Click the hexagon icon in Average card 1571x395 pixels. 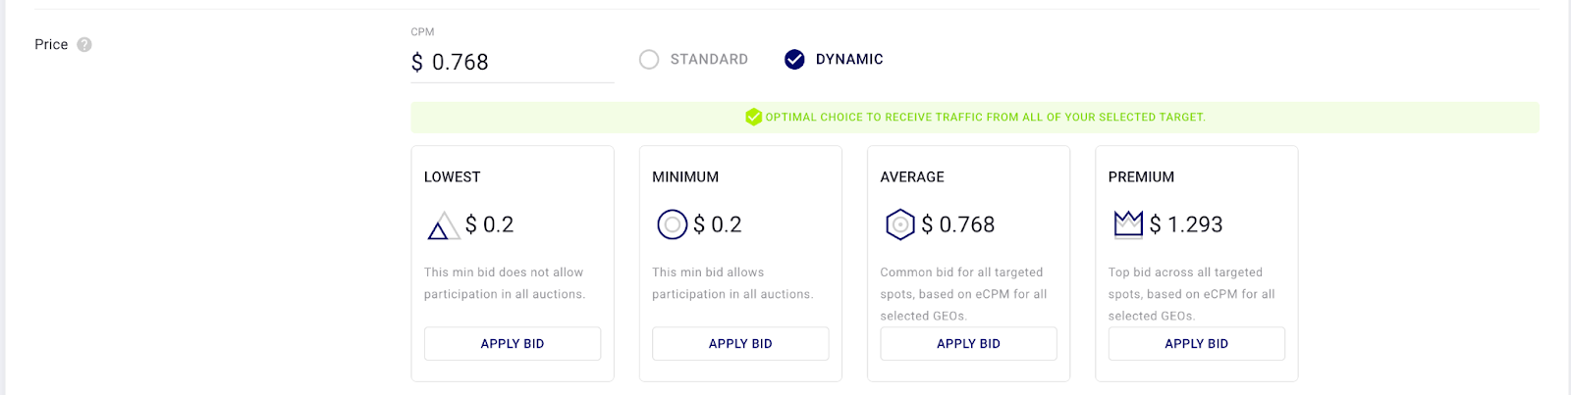pyautogui.click(x=899, y=224)
